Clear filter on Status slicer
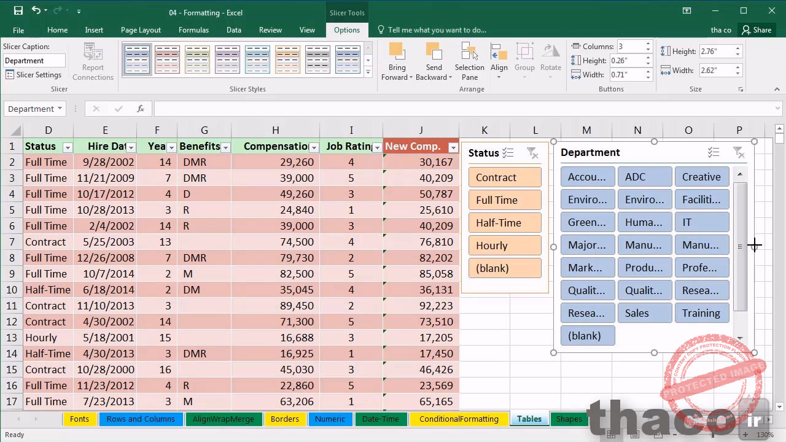The image size is (786, 442). click(532, 153)
